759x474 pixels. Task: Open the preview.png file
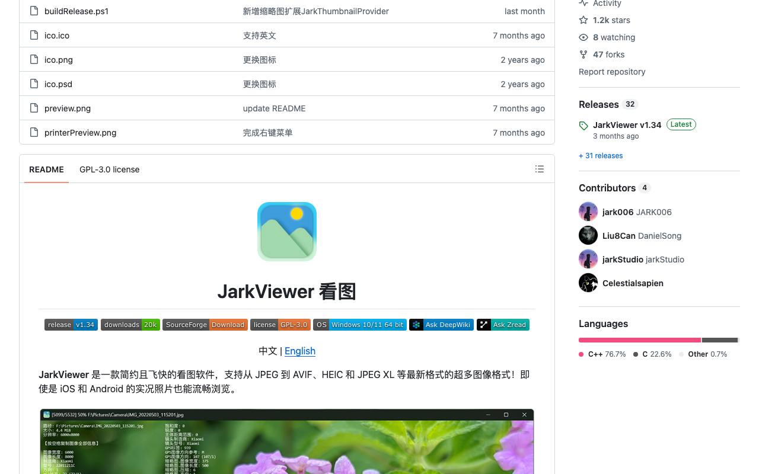68,108
